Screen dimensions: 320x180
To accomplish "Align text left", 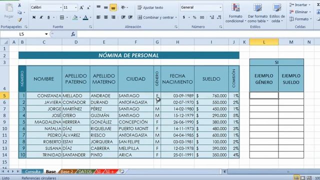I will pyautogui.click(x=98, y=17).
